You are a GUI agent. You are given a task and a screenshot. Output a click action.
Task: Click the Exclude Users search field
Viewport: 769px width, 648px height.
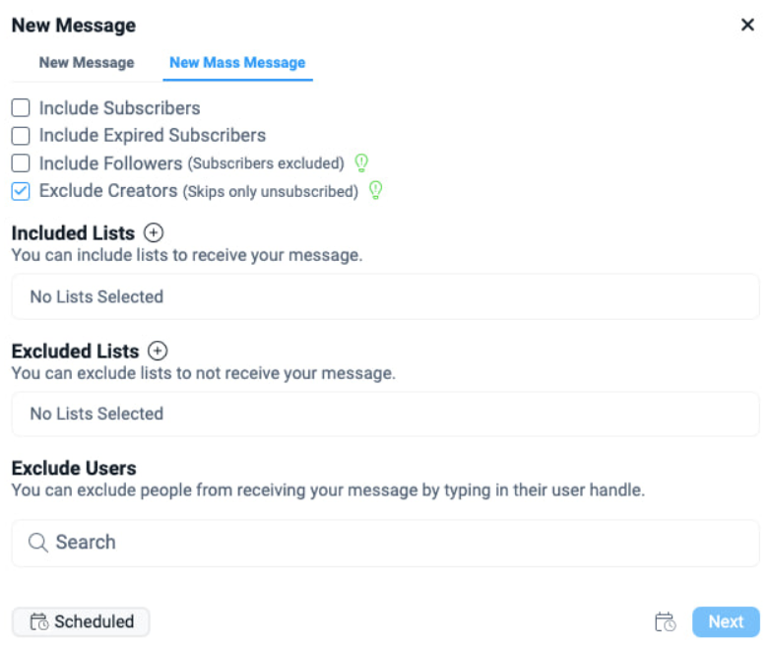[394, 543]
